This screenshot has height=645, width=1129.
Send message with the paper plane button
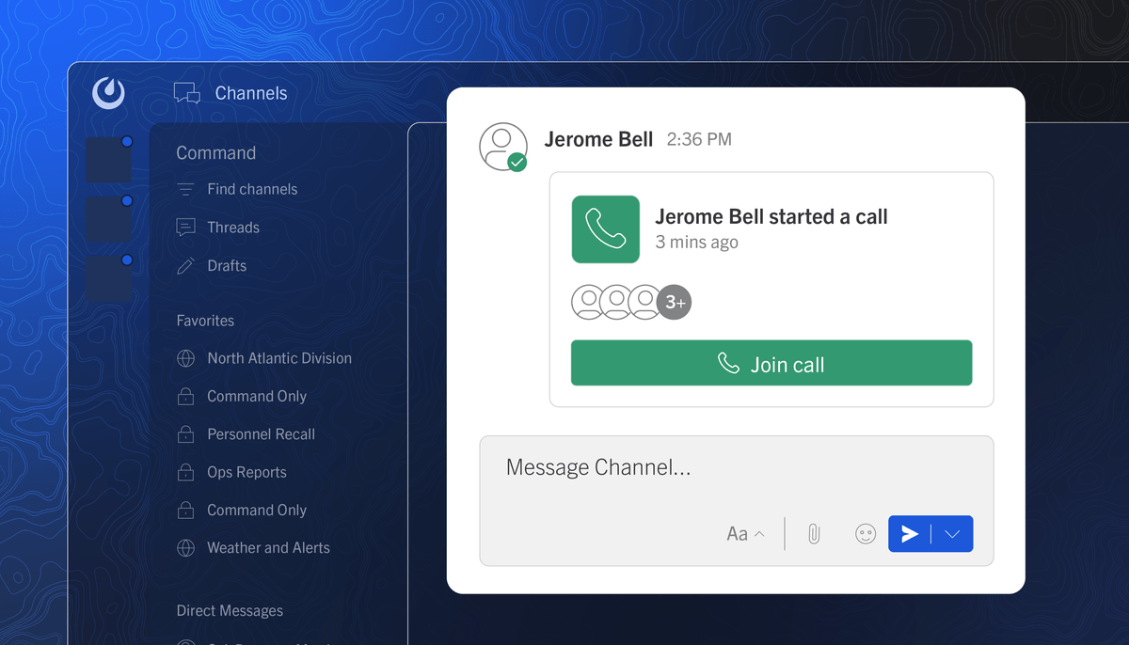point(909,534)
